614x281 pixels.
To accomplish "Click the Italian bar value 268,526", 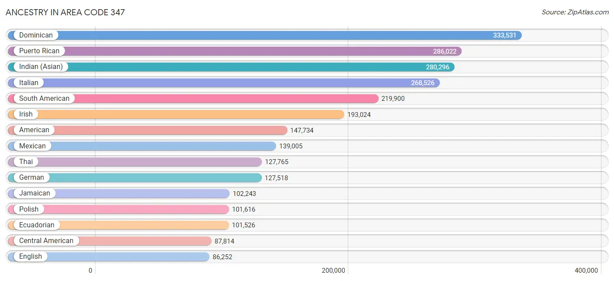I will click(x=422, y=83).
